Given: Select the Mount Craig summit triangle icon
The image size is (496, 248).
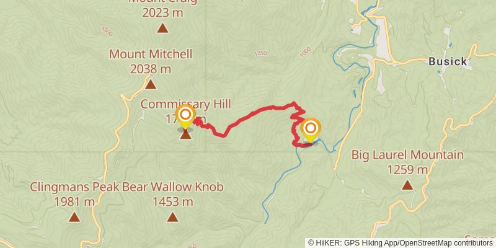Looking at the screenshot, I should click(162, 28).
